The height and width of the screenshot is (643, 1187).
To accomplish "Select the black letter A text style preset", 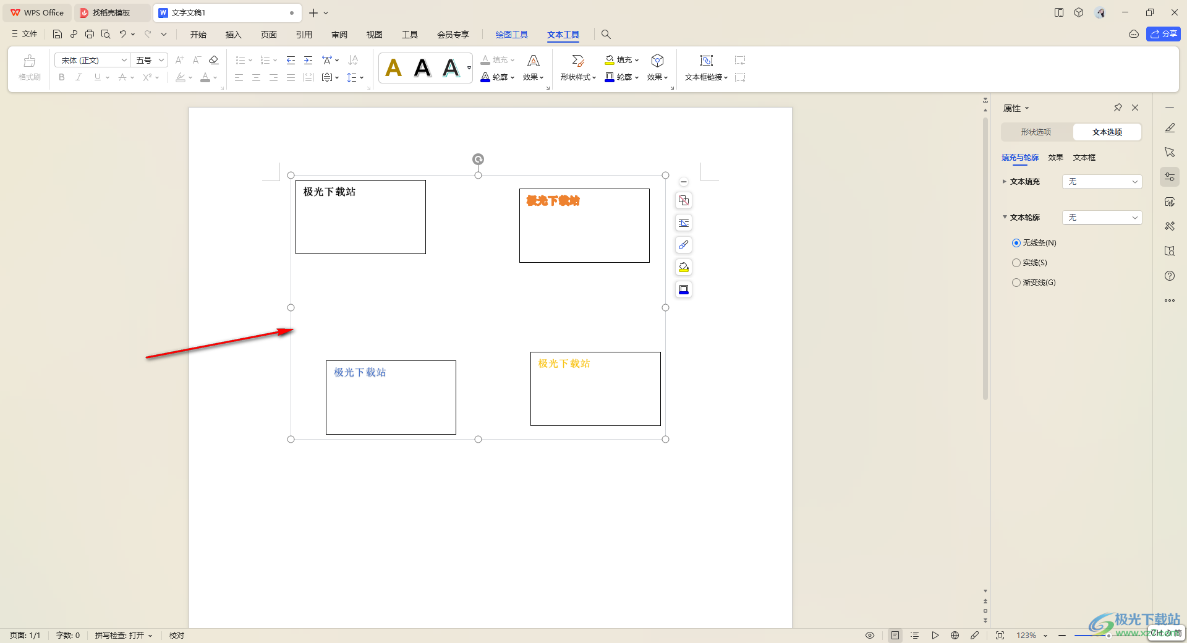I will [422, 67].
